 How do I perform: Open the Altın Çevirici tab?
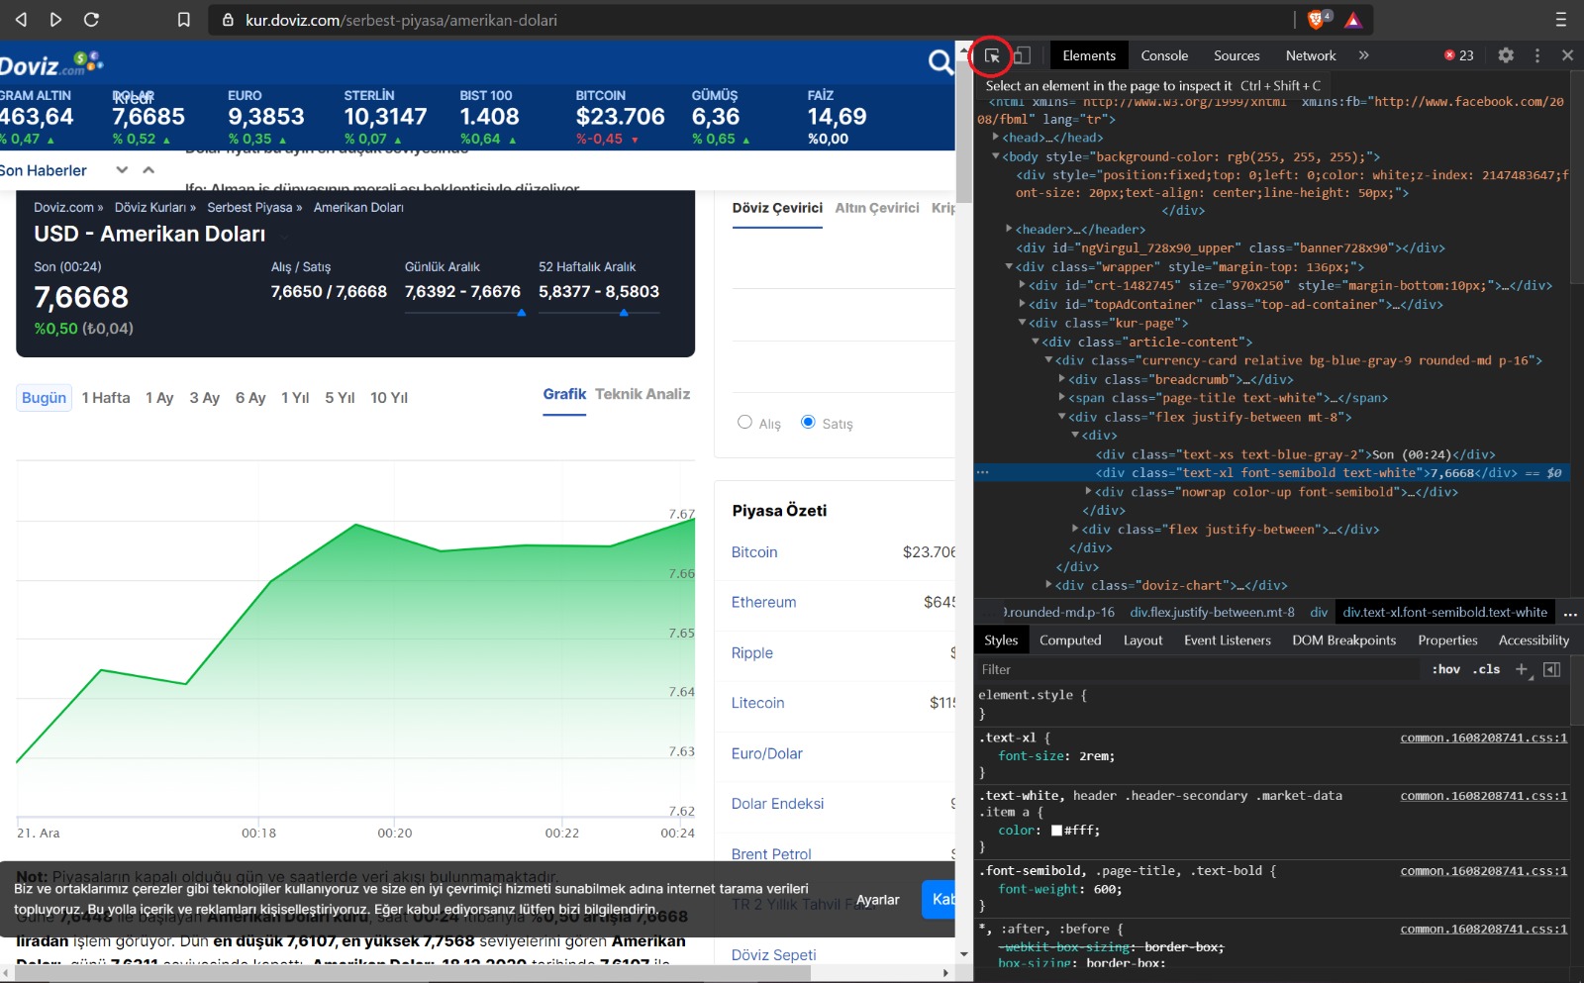(x=877, y=208)
